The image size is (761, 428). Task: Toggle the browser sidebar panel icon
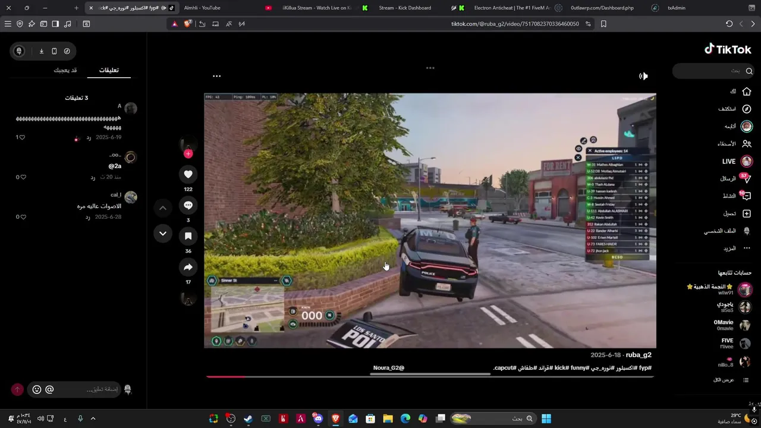(x=55, y=24)
